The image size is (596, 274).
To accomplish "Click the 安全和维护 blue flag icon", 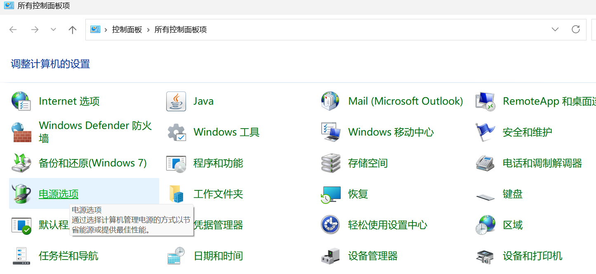I will [x=485, y=132].
